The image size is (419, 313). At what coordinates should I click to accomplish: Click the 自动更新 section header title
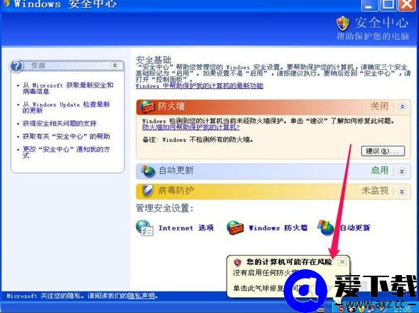(x=176, y=170)
